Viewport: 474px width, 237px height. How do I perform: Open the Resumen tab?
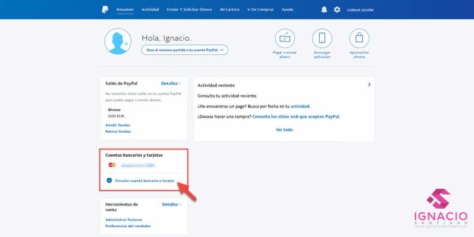point(125,10)
